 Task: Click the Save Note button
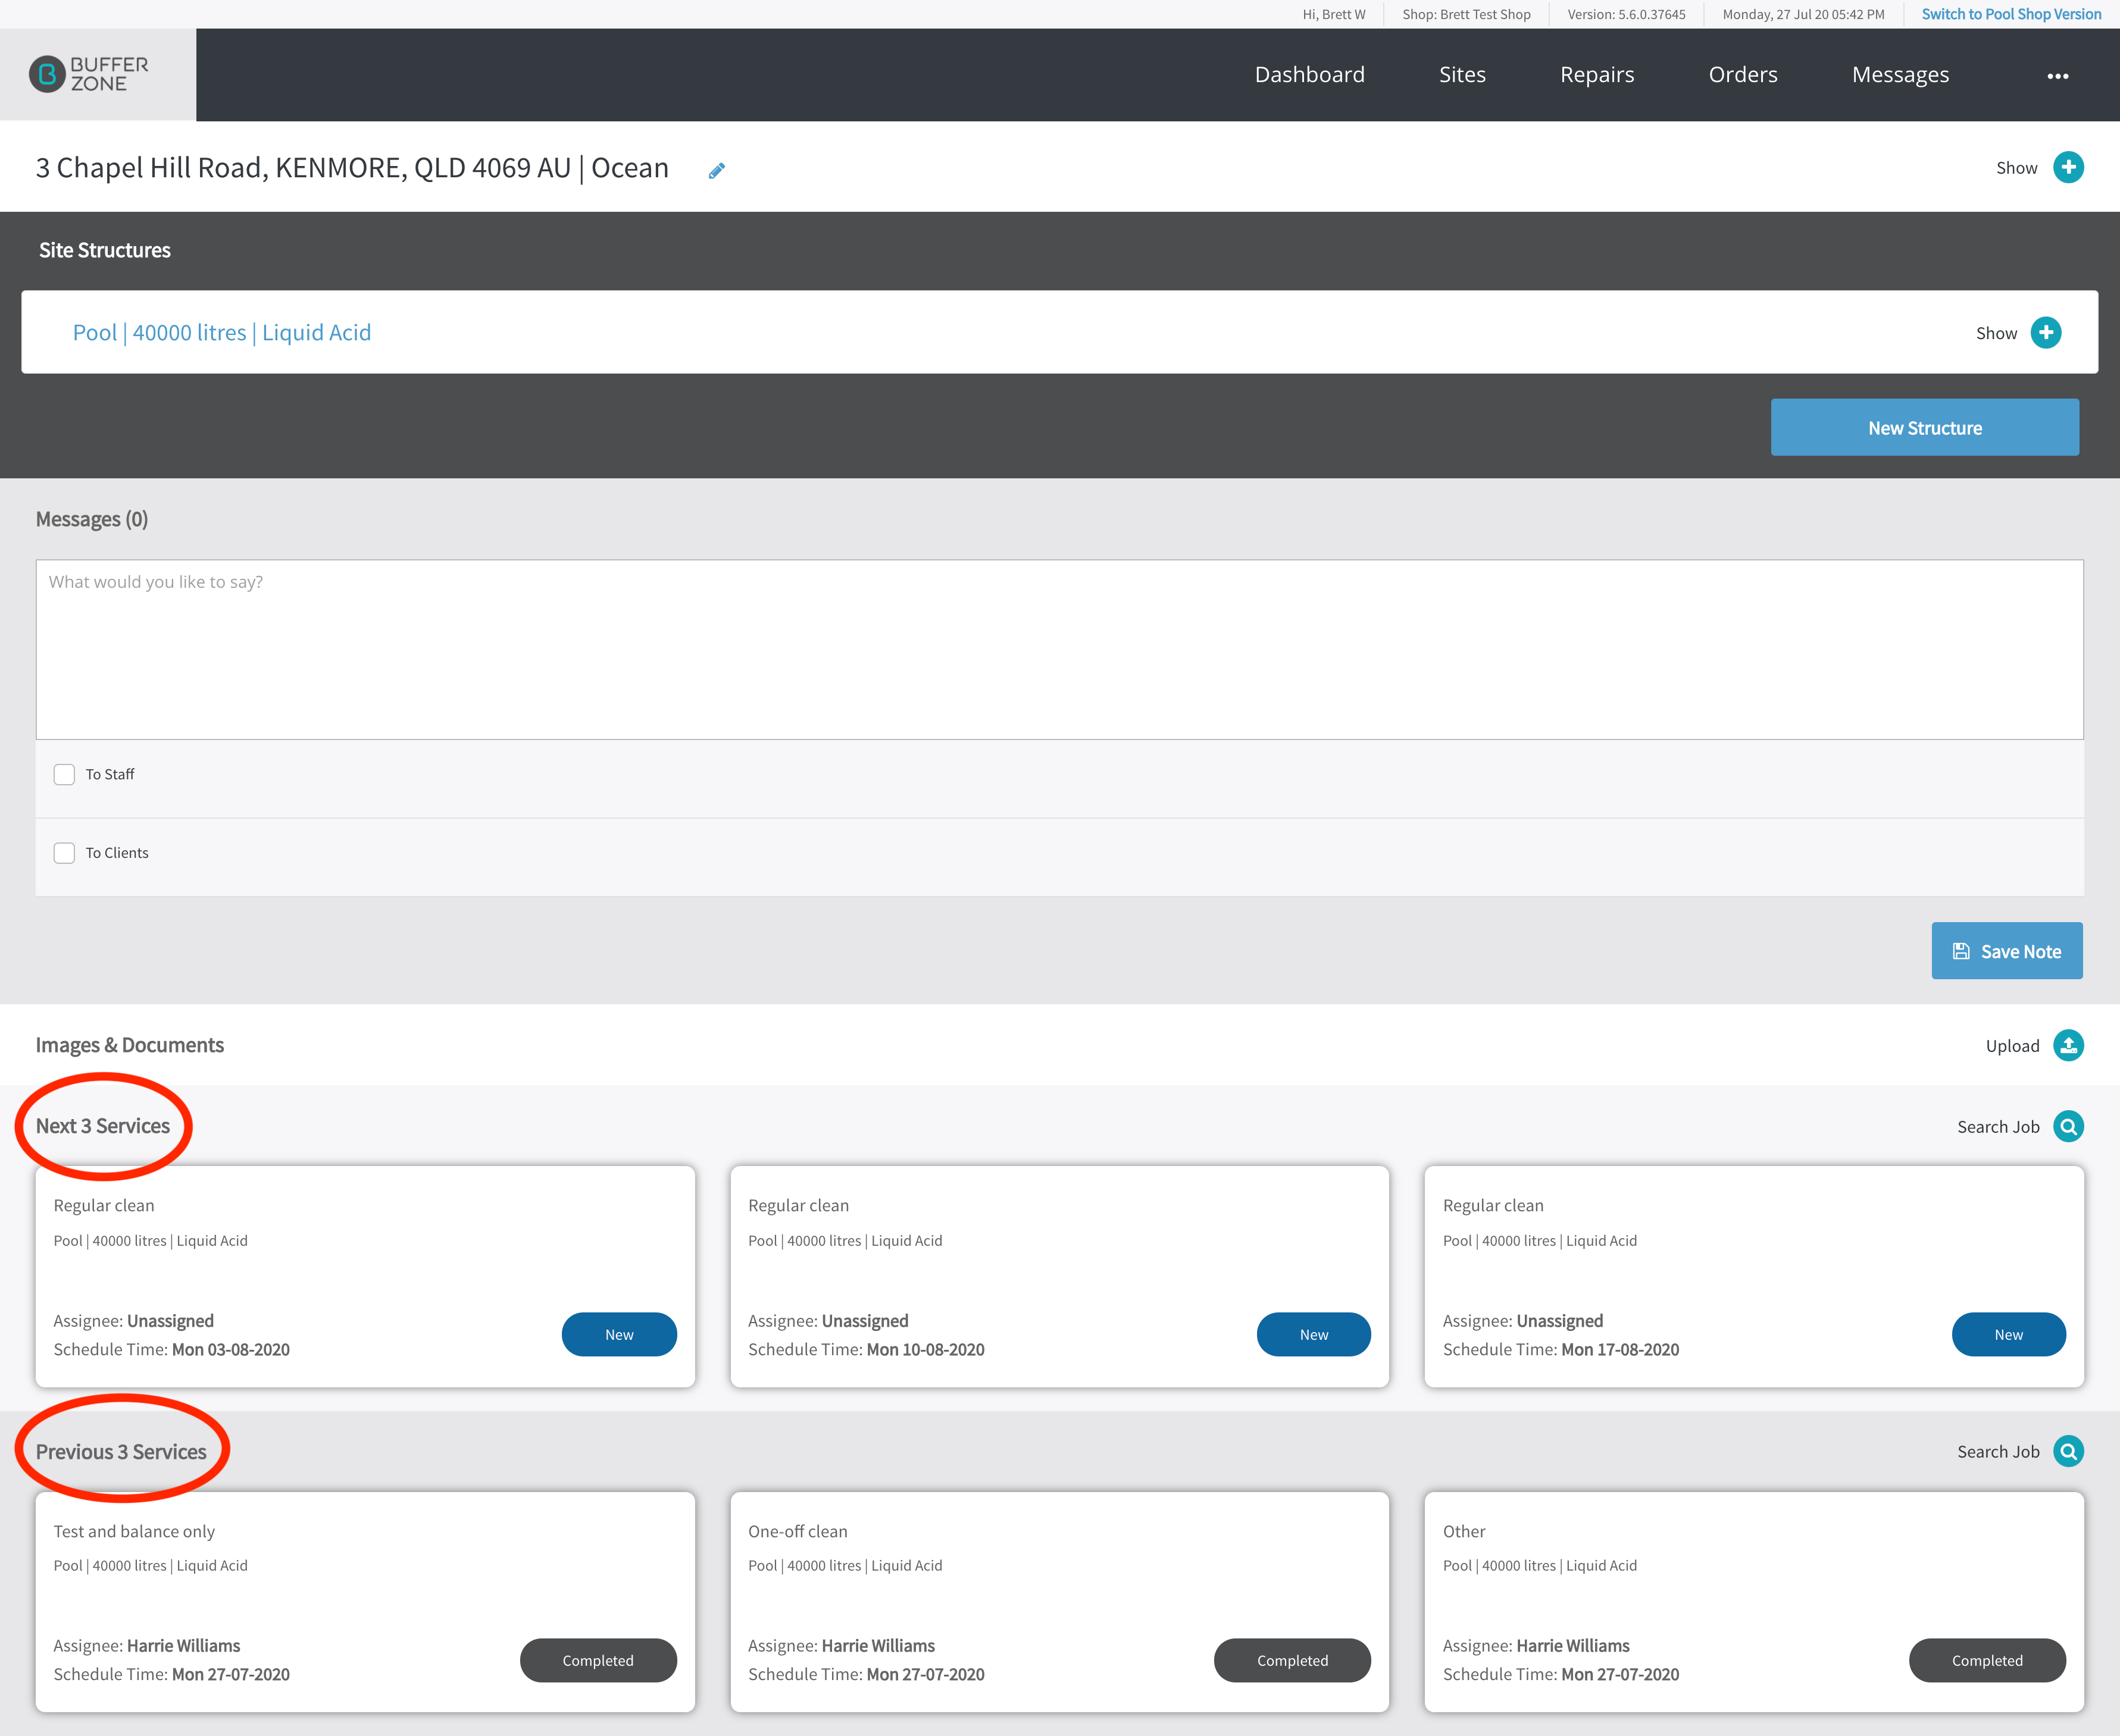click(x=2007, y=950)
